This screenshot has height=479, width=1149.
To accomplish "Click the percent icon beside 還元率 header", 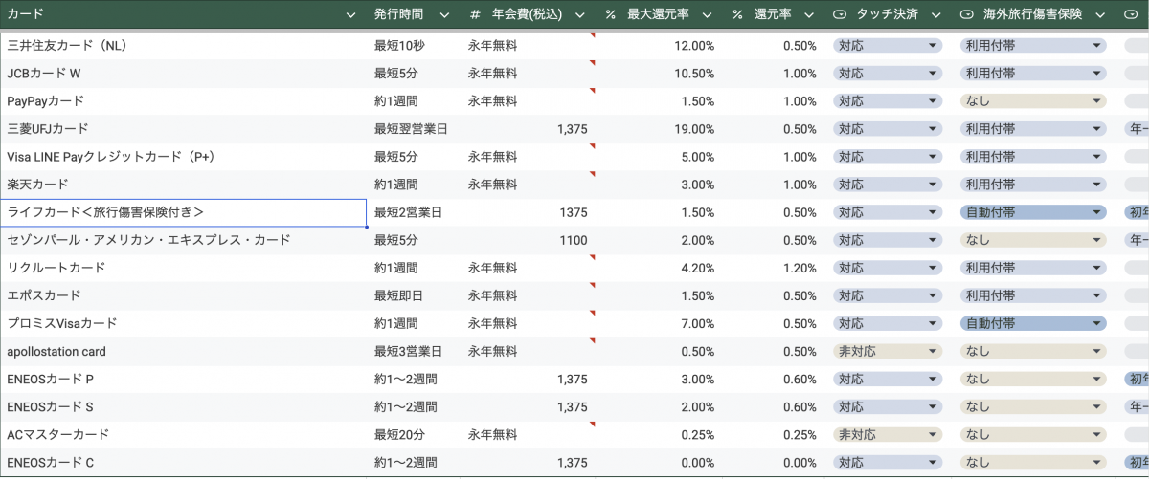I will pyautogui.click(x=737, y=15).
